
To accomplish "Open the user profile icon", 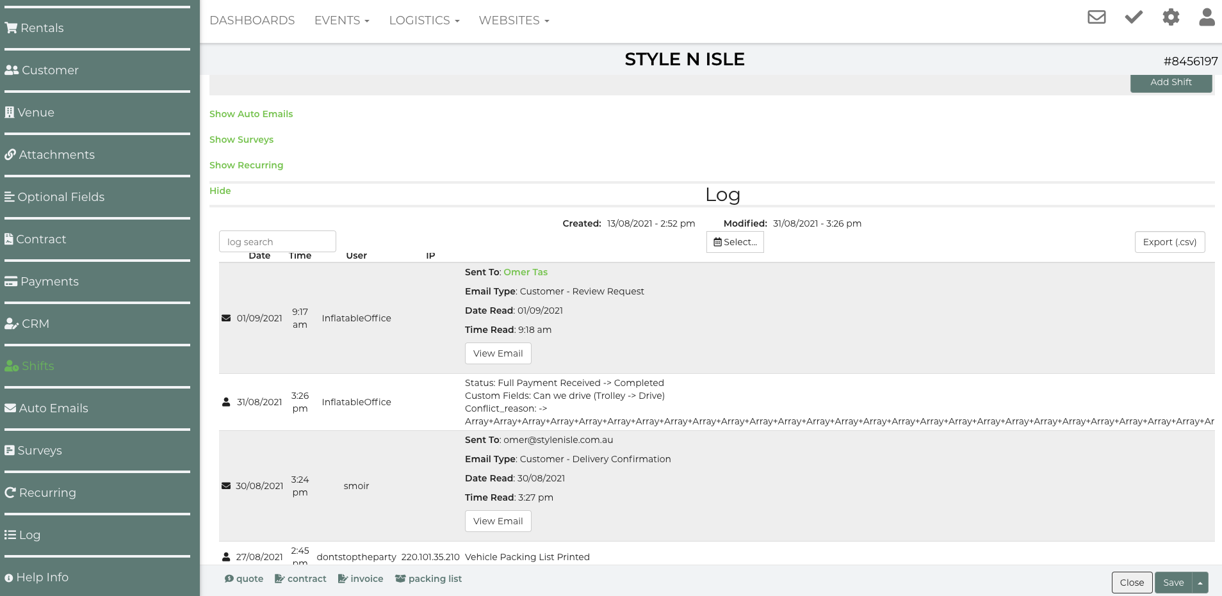I will (1207, 17).
